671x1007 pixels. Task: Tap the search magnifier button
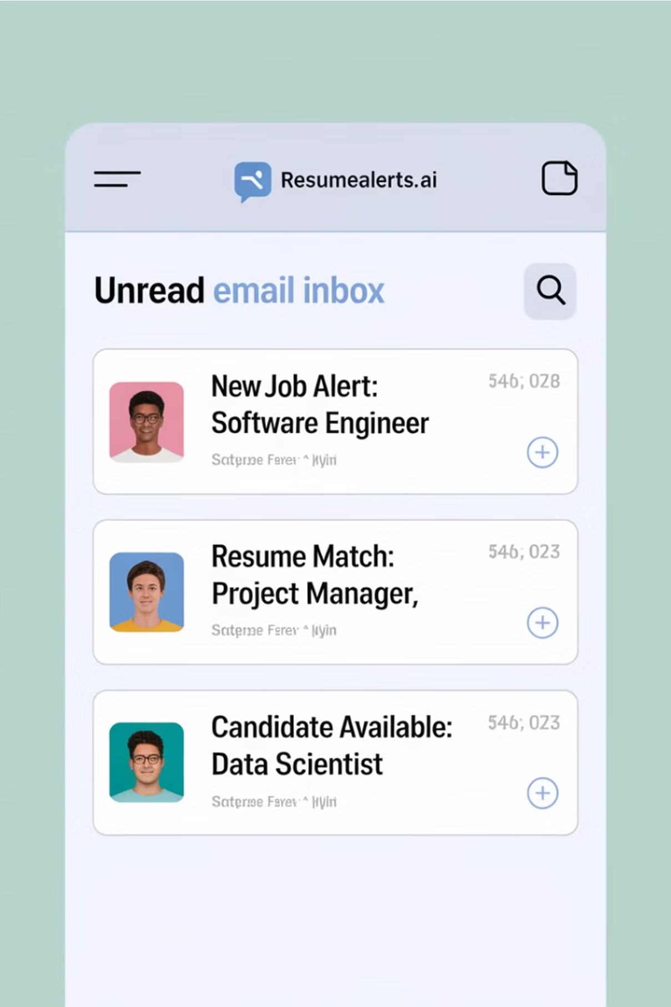550,291
